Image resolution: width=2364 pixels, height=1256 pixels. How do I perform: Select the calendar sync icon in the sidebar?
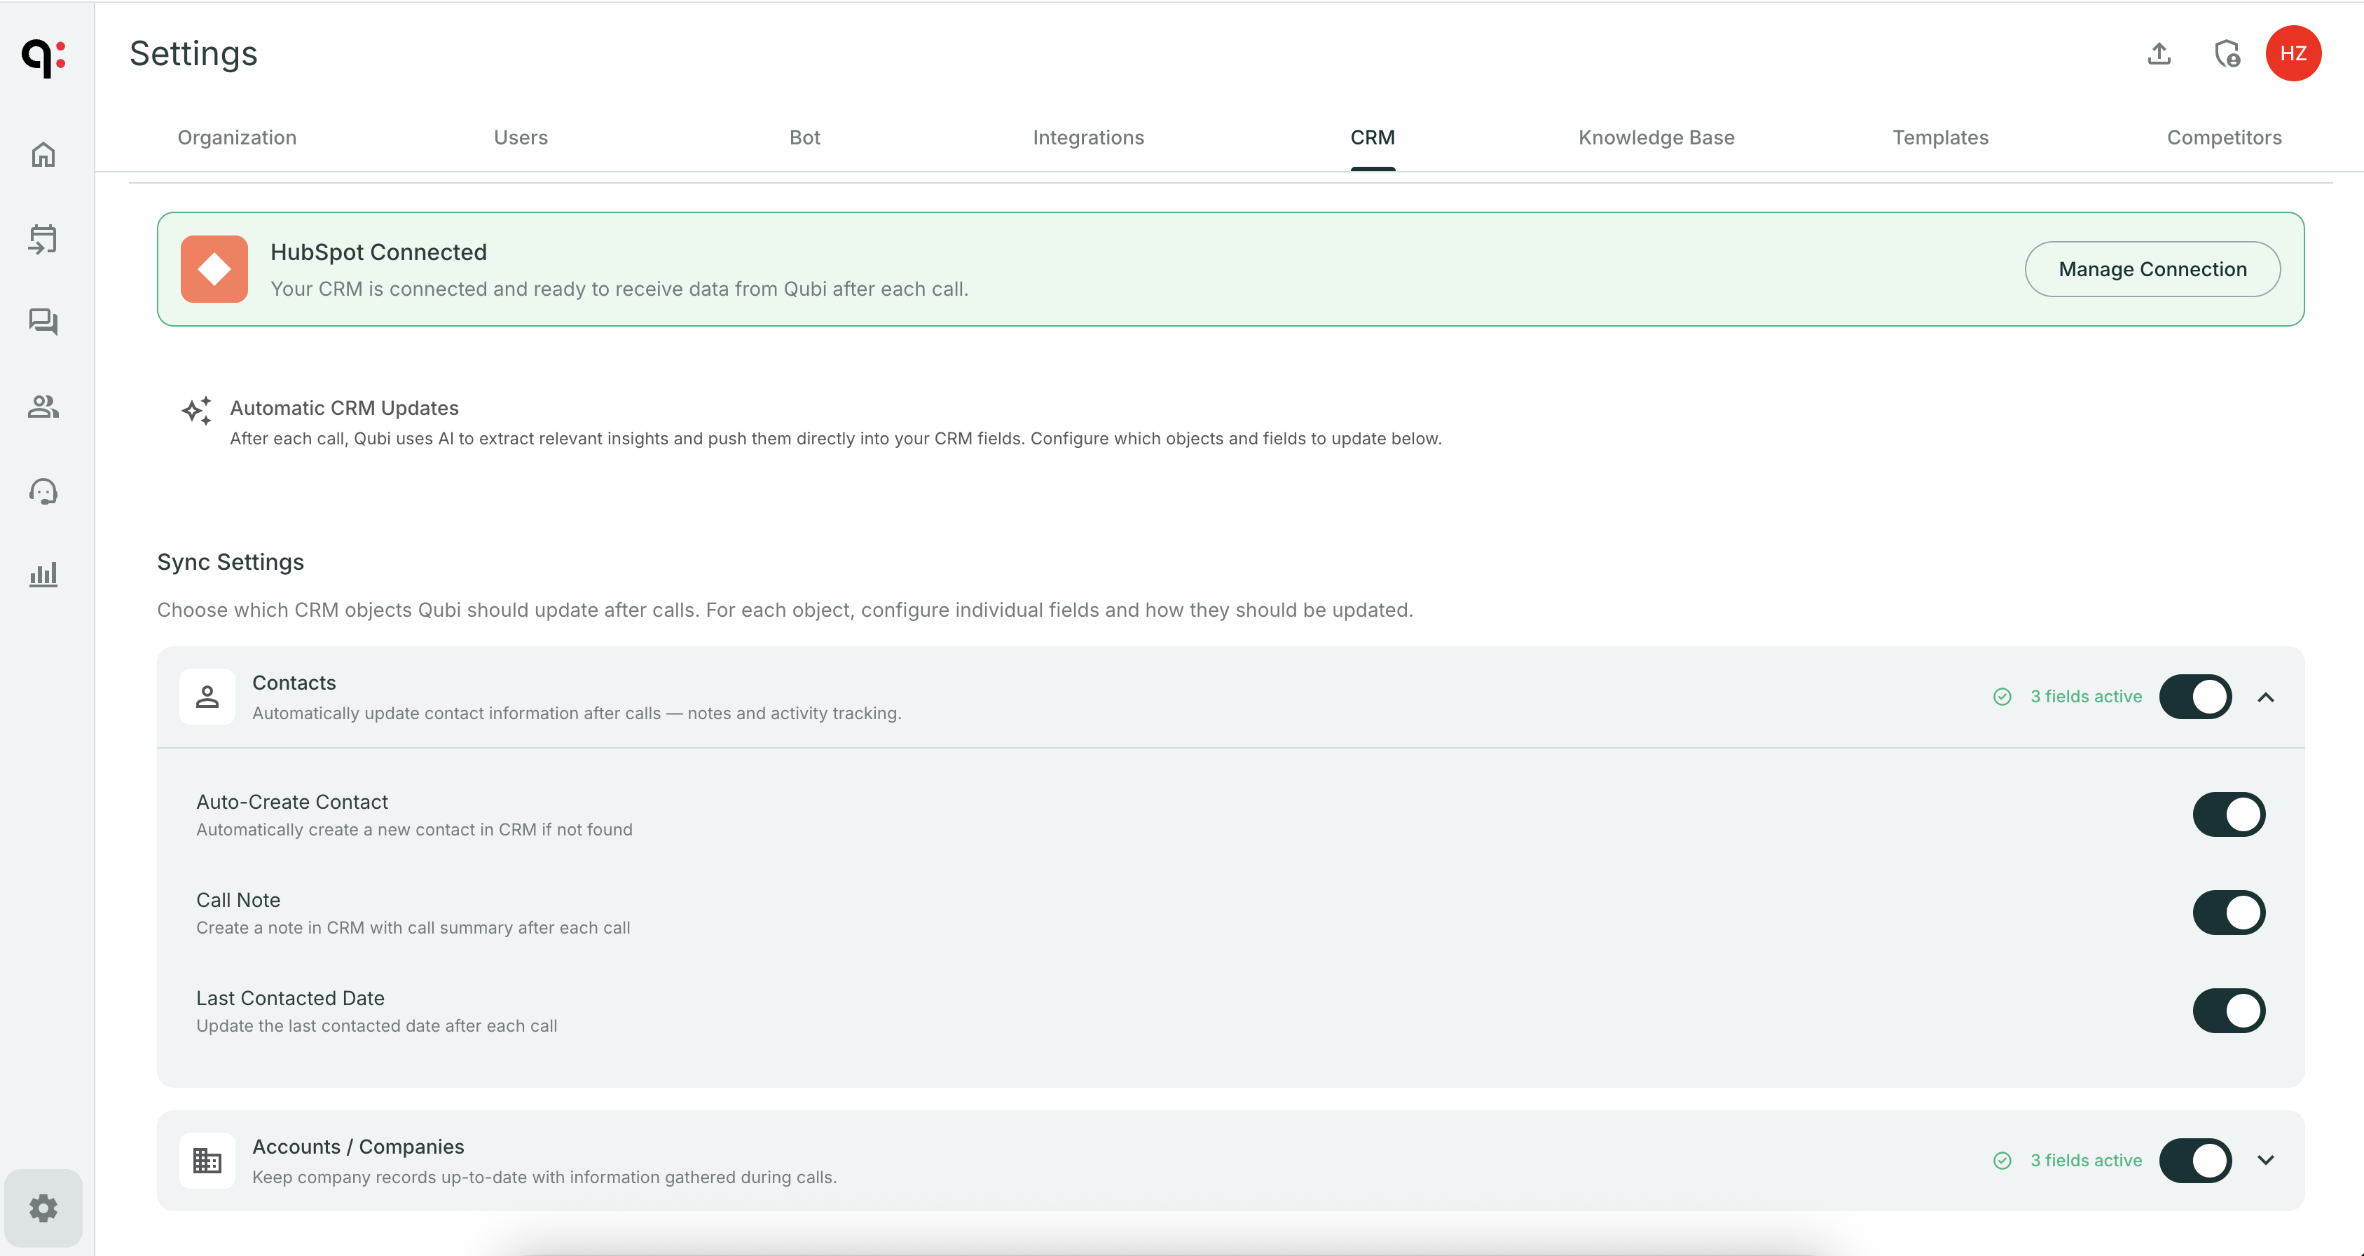pos(43,239)
